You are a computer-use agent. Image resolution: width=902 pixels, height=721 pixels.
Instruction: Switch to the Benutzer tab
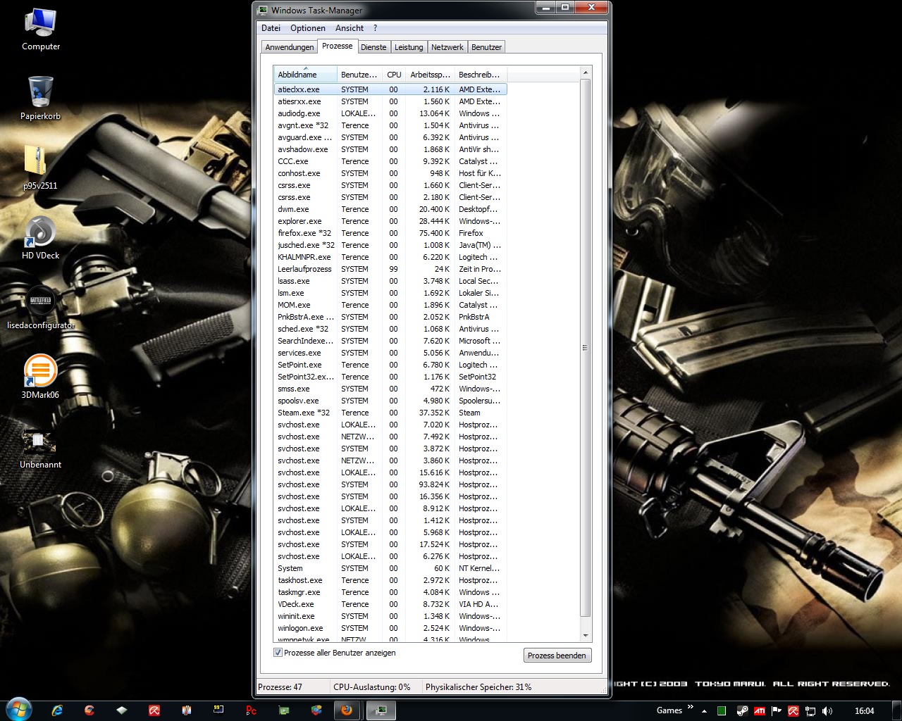click(x=486, y=47)
